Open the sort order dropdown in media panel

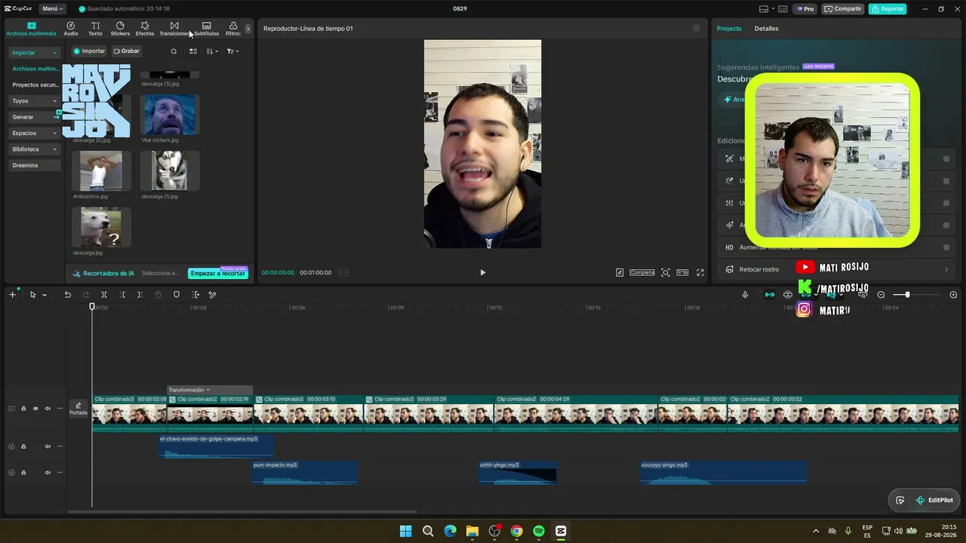click(212, 51)
